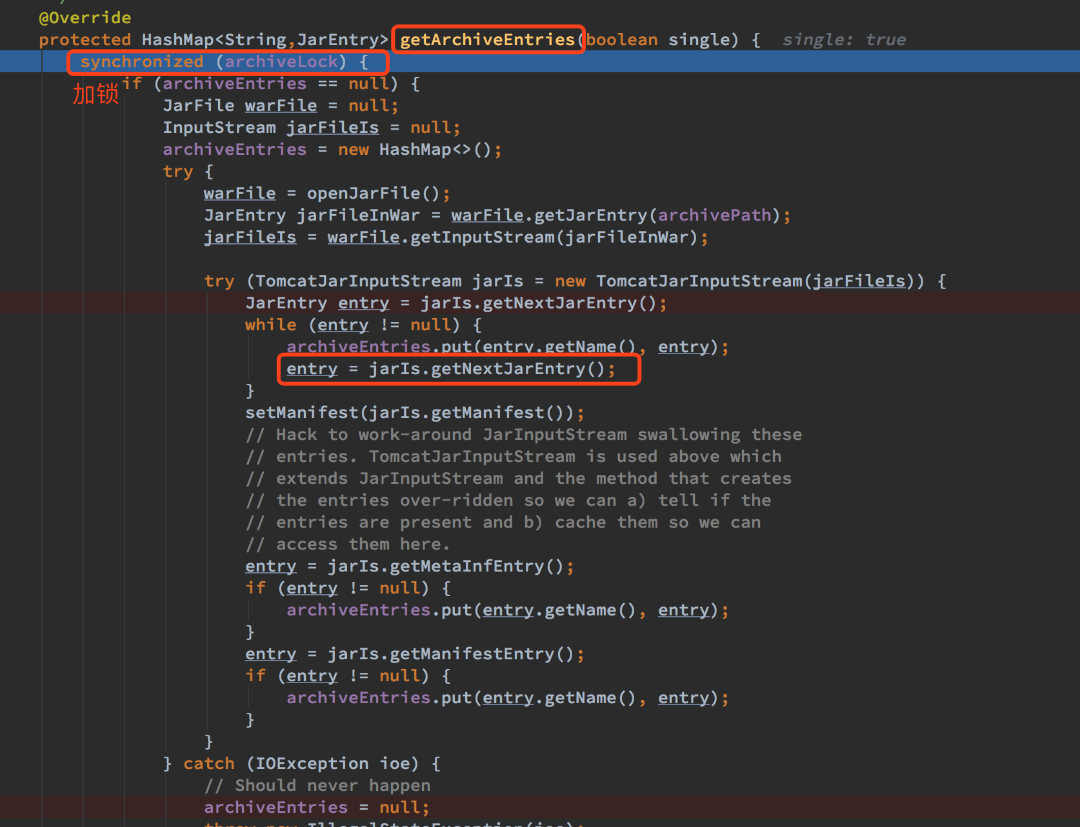Image resolution: width=1080 pixels, height=827 pixels.
Task: Click the 'warFile = openJarFile()' assignment target
Action: coord(240,193)
